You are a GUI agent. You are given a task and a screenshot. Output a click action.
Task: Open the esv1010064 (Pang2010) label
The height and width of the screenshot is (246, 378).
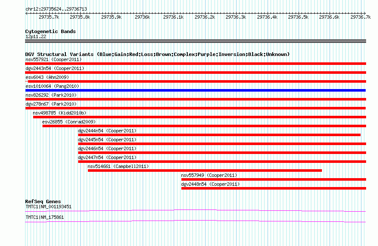point(52,86)
